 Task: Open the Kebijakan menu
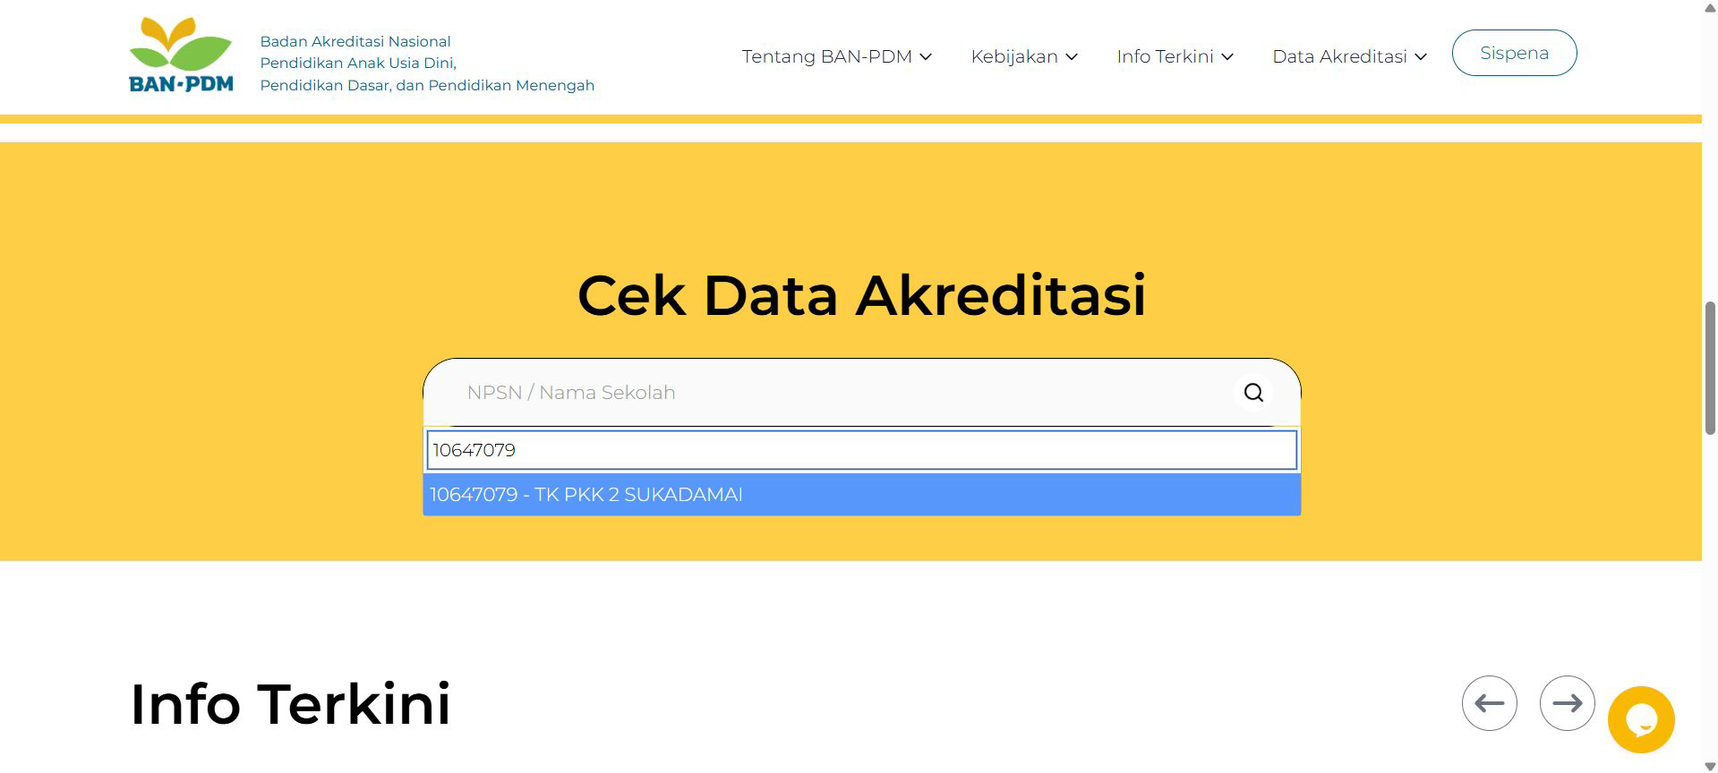pyautogui.click(x=1014, y=57)
